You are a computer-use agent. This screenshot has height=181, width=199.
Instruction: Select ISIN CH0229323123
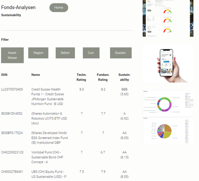point(12,152)
